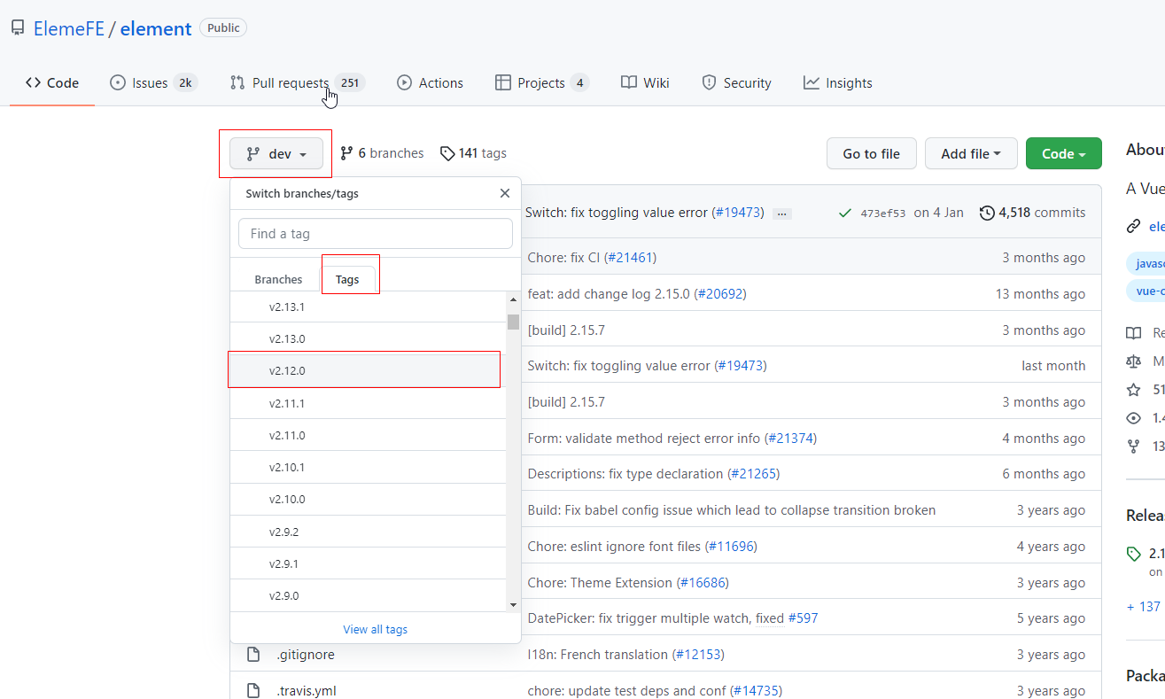Open the element repository link
Viewport: 1165px width, 699px height.
[156, 28]
